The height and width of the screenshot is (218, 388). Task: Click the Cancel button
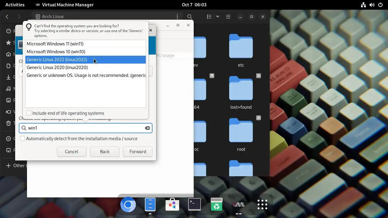[72, 152]
